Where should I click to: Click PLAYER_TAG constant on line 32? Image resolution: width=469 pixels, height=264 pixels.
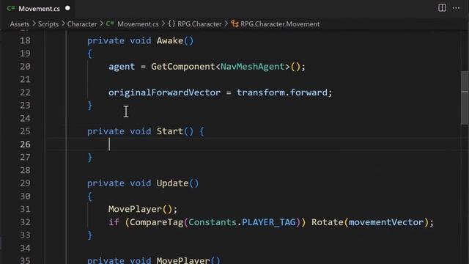point(269,222)
